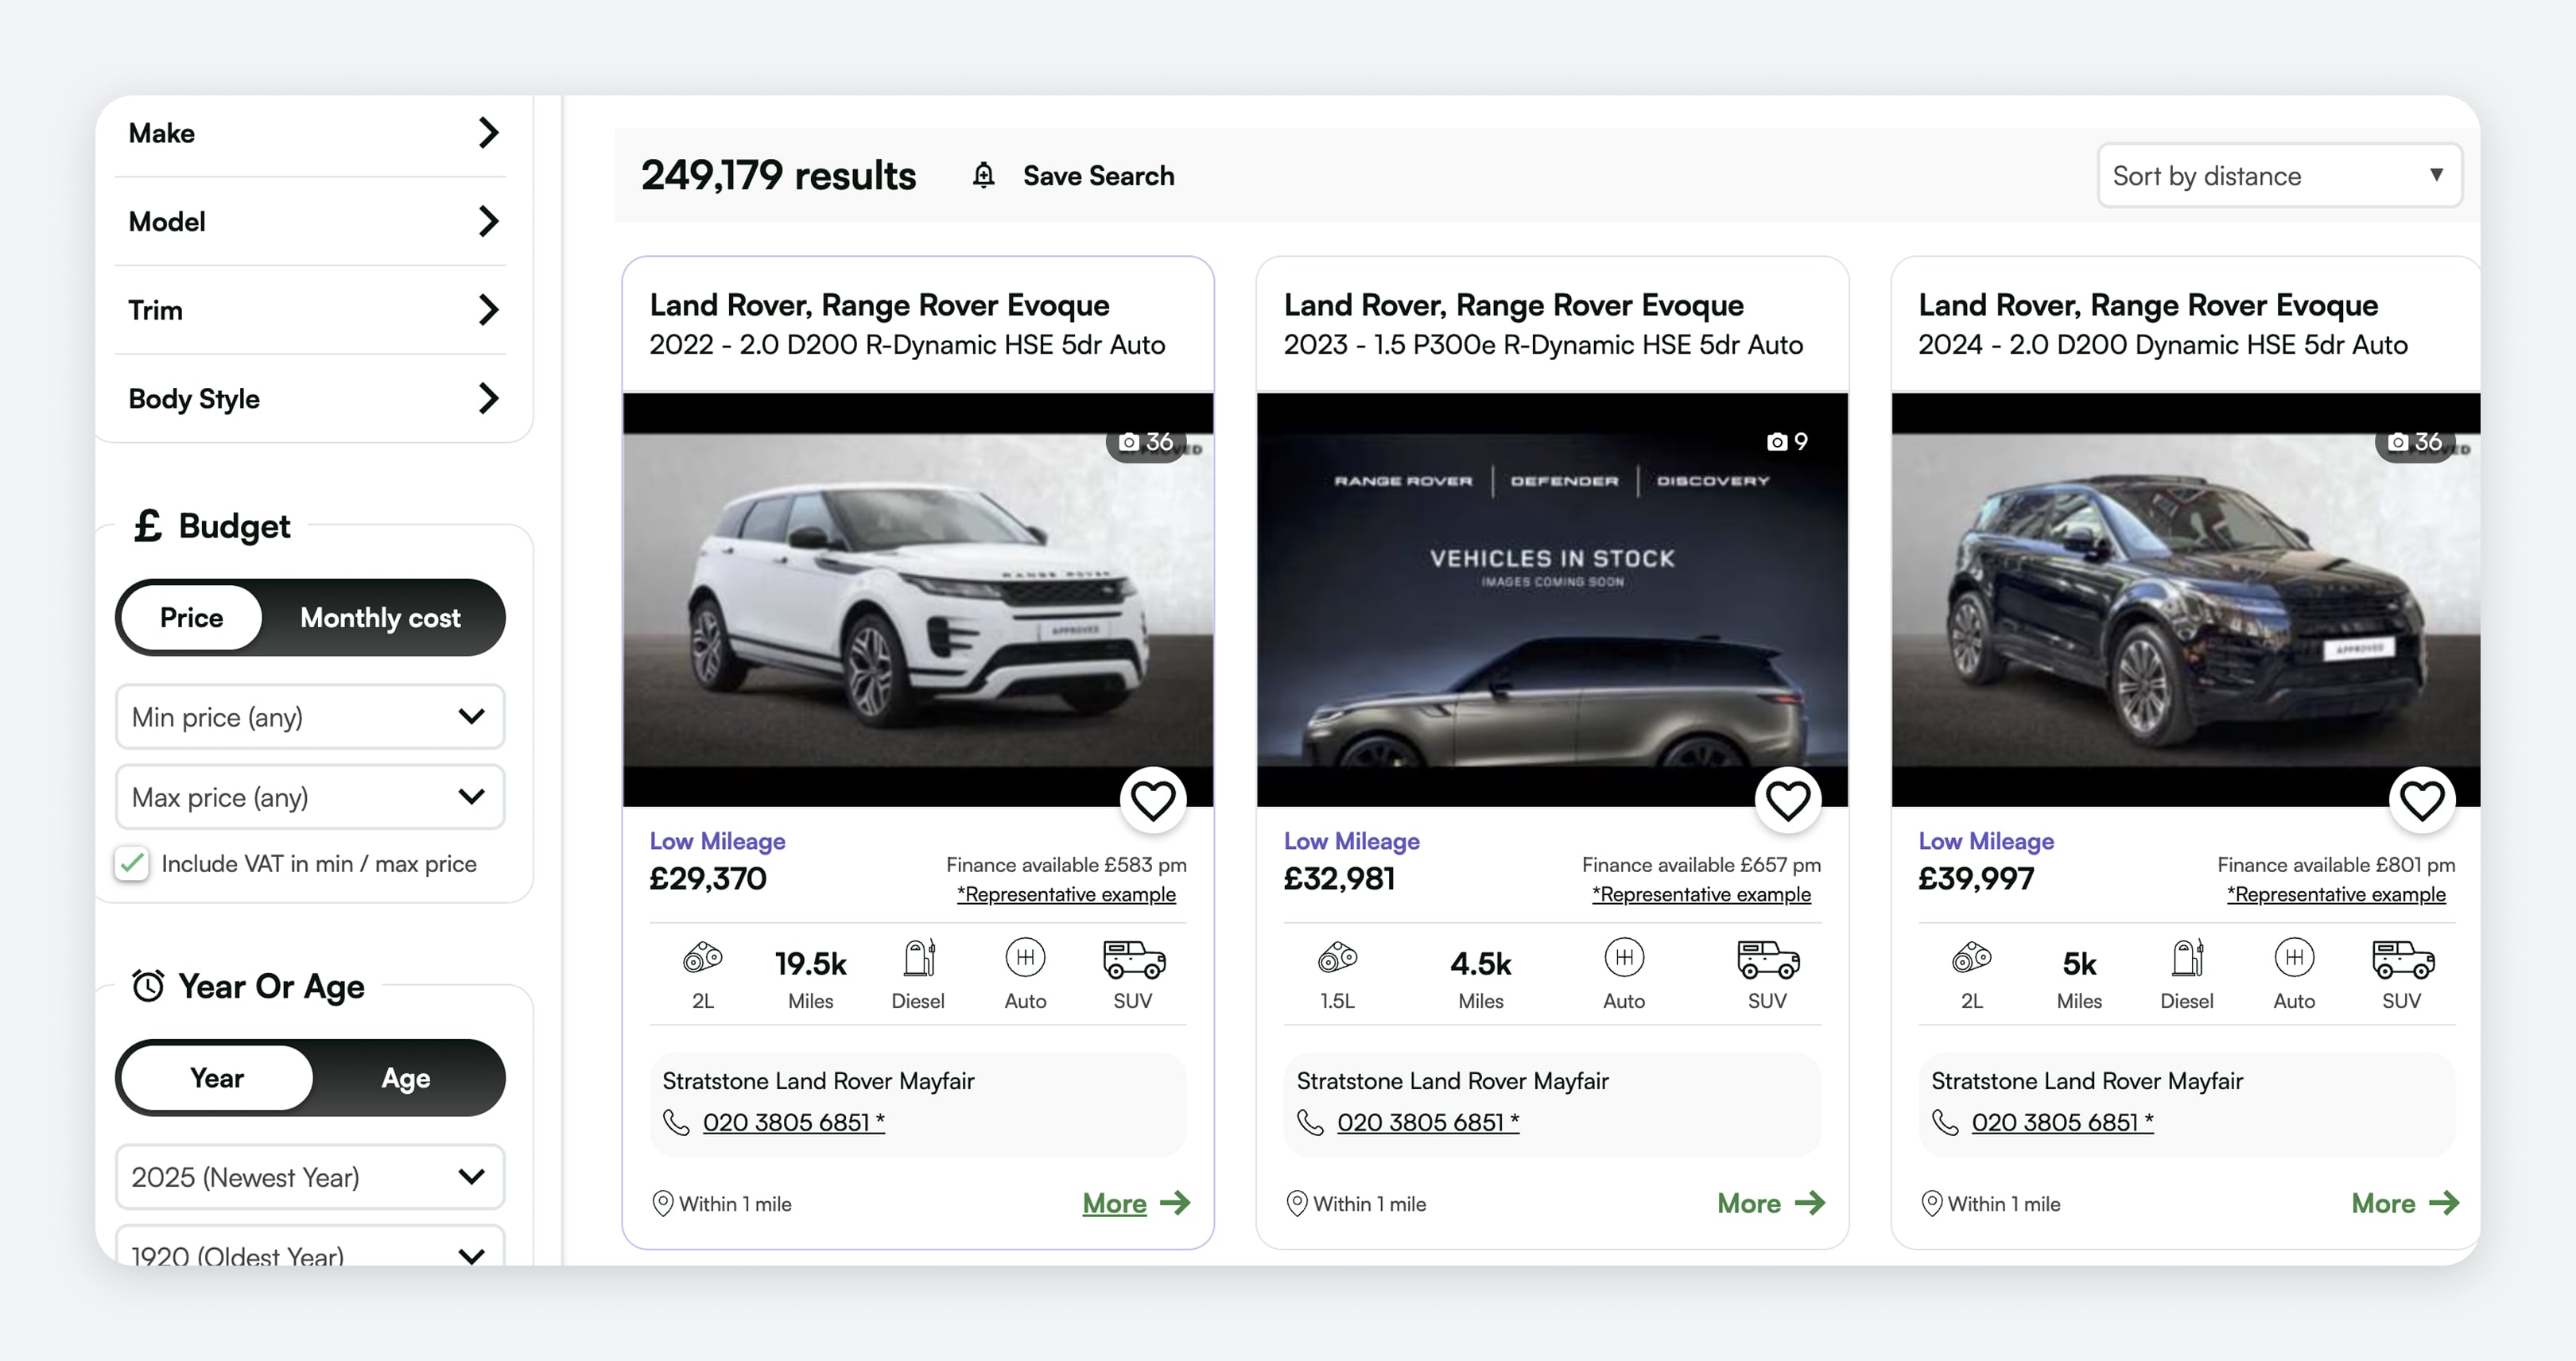The width and height of the screenshot is (2576, 1361).
Task: Click the 9 photo count badge on the second listing
Action: [1787, 442]
